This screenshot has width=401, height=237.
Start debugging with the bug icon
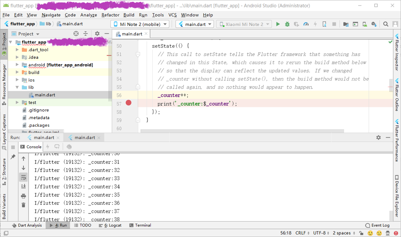[x=287, y=24]
